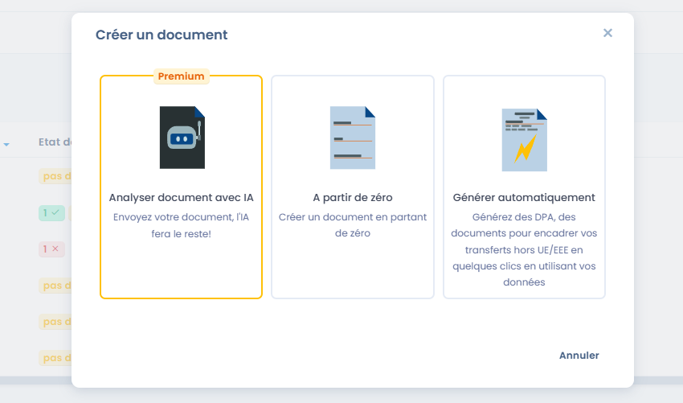Click the "Etat d" column header
The width and height of the screenshot is (683, 403).
click(55, 142)
